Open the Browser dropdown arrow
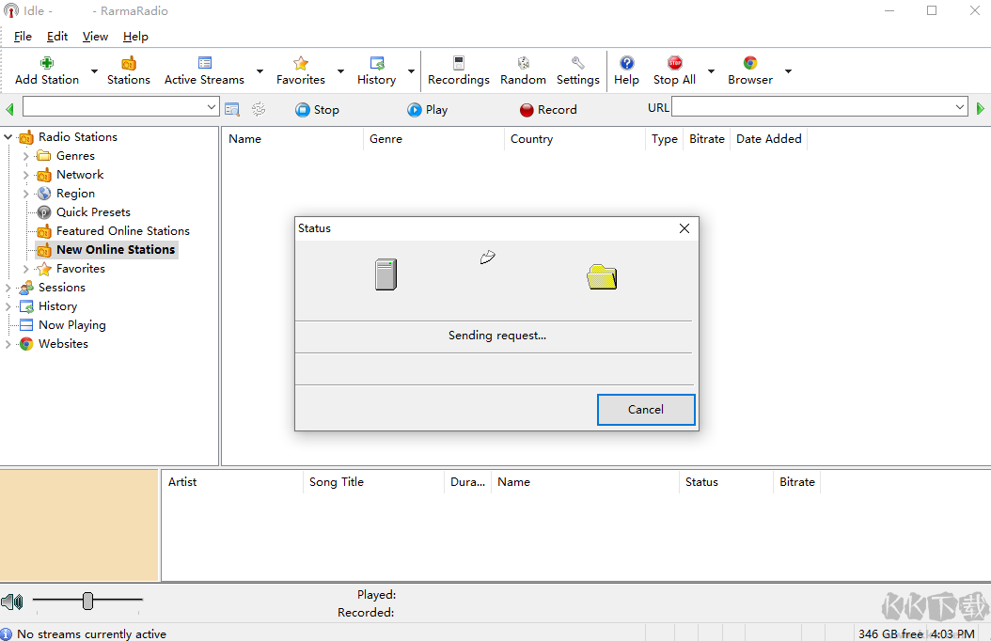The image size is (991, 641). click(788, 71)
